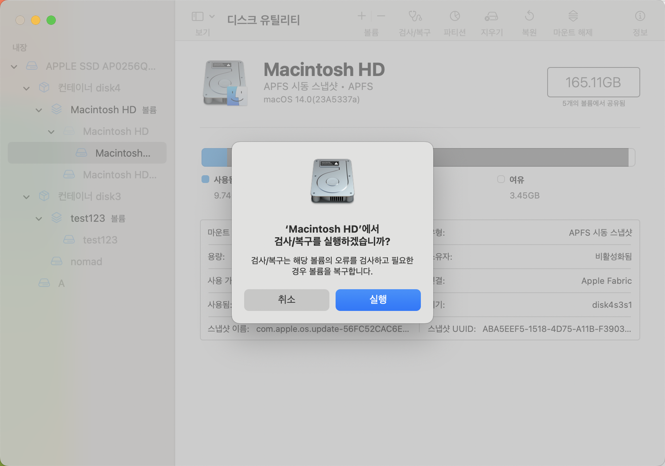Viewport: 665px width, 466px height.
Task: Collapse the APPLE SSD AP0256Q disk entry
Action: click(14, 66)
